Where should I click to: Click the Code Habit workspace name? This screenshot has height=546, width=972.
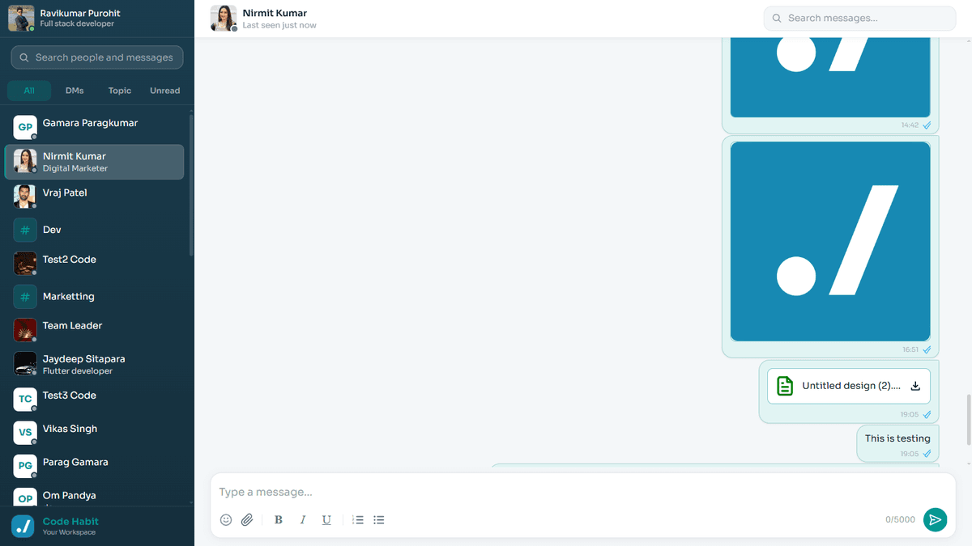(x=70, y=522)
